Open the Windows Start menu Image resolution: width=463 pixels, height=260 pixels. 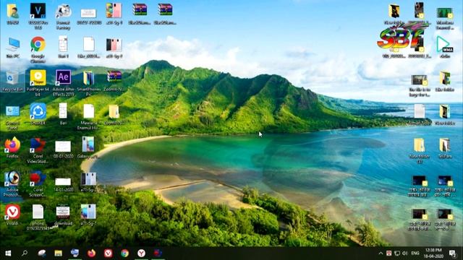(x=8, y=253)
